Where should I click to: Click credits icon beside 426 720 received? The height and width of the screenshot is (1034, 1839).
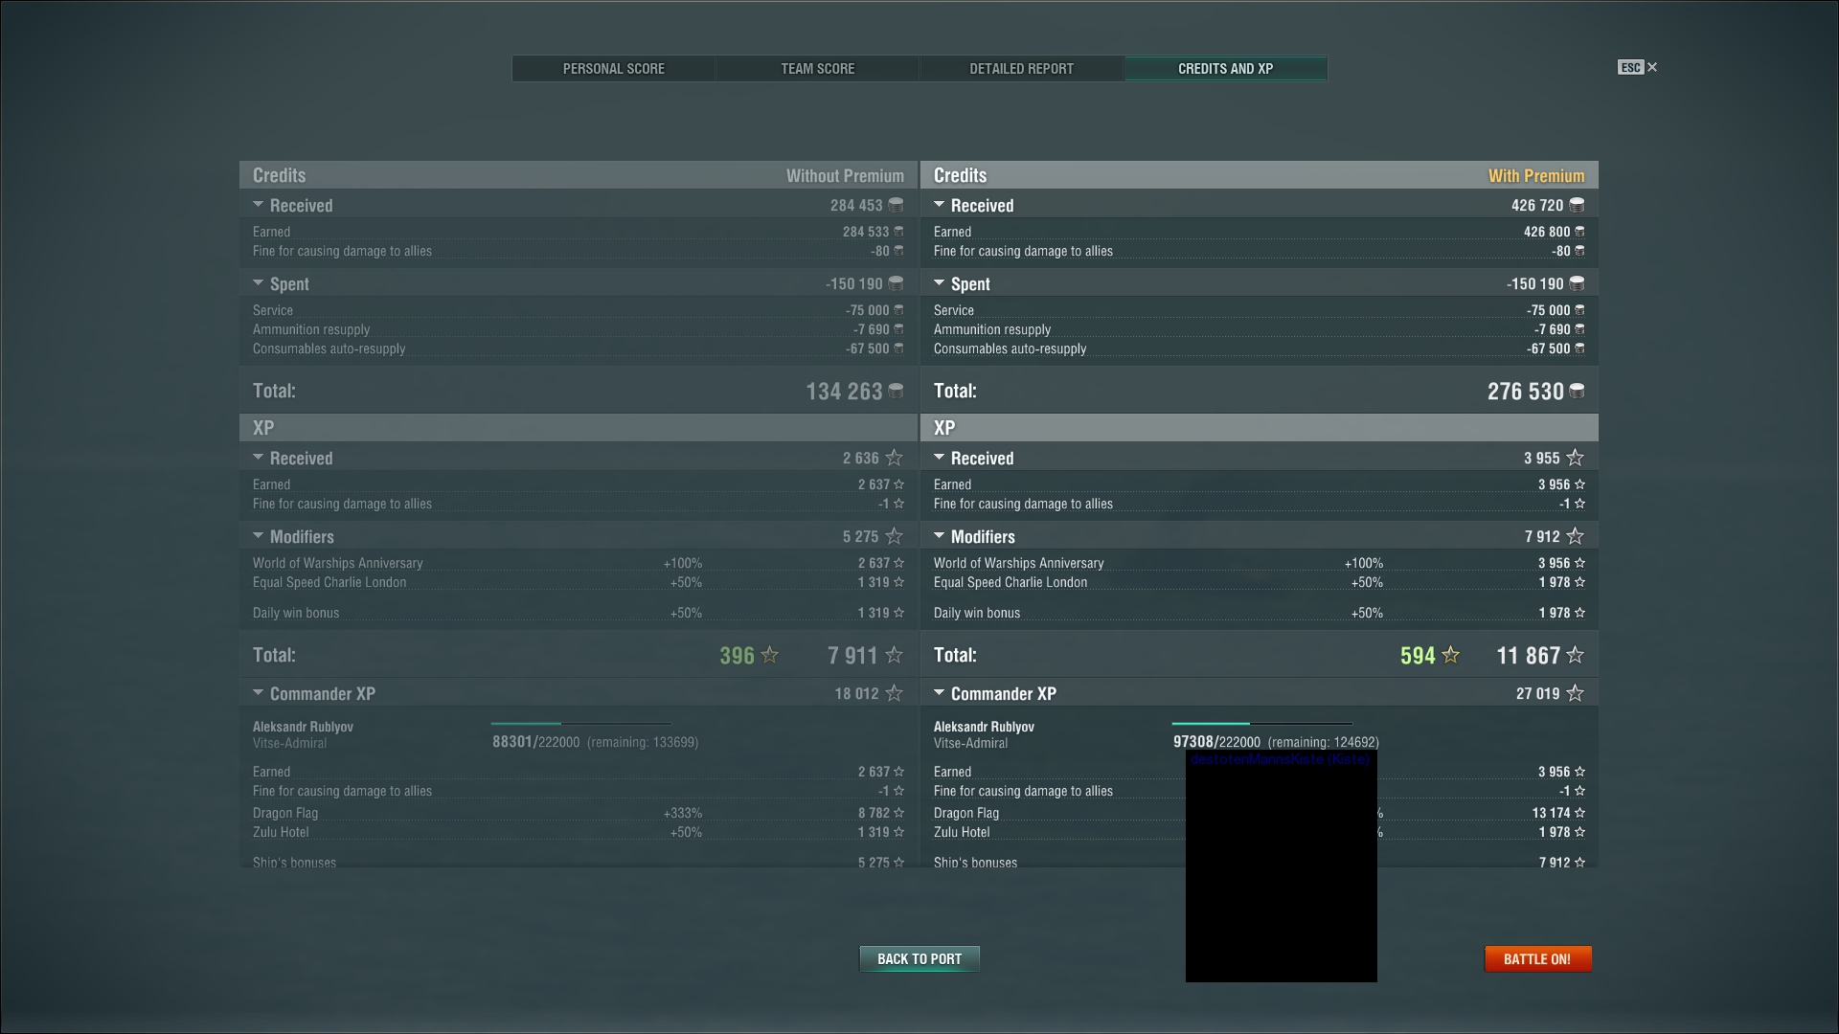coord(1577,205)
